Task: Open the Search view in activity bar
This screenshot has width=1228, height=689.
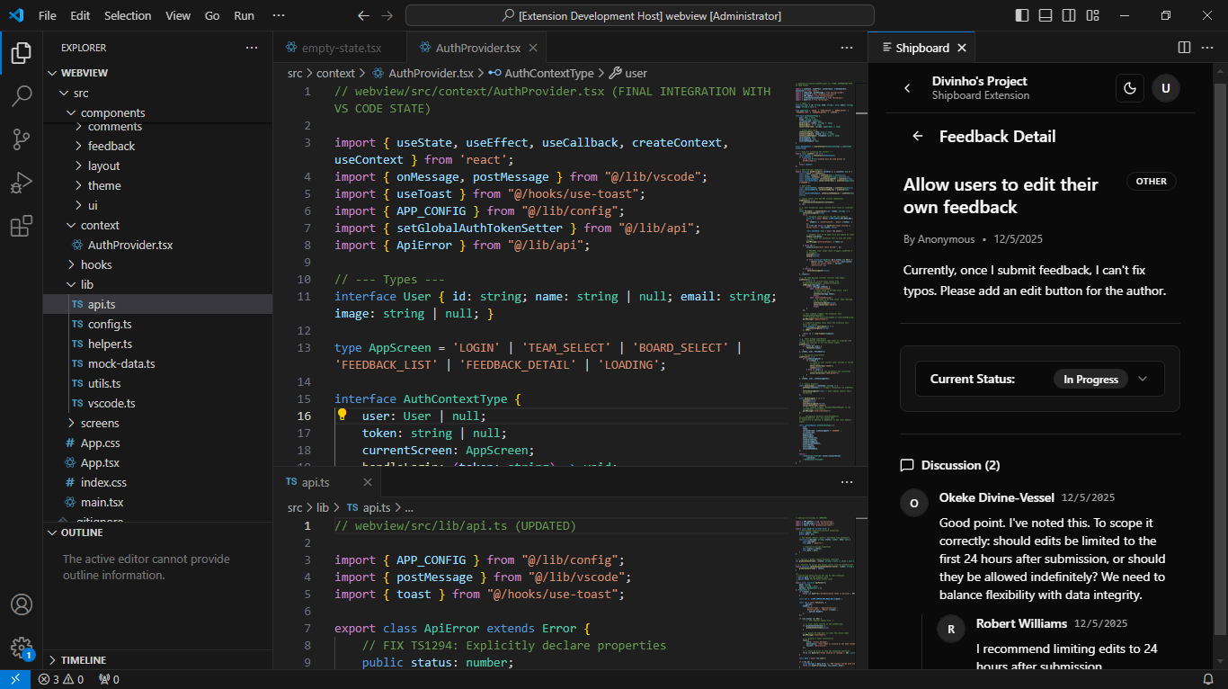Action: pos(22,95)
